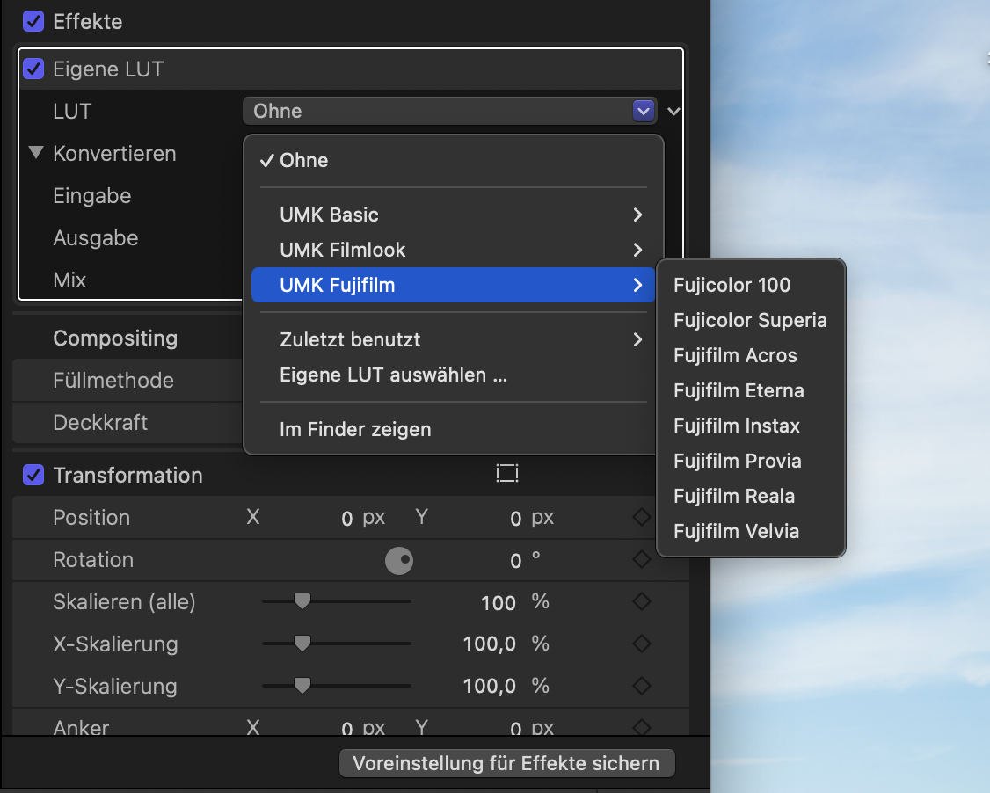
Task: Uncheck the Effekte checkbox
Action: tap(33, 21)
